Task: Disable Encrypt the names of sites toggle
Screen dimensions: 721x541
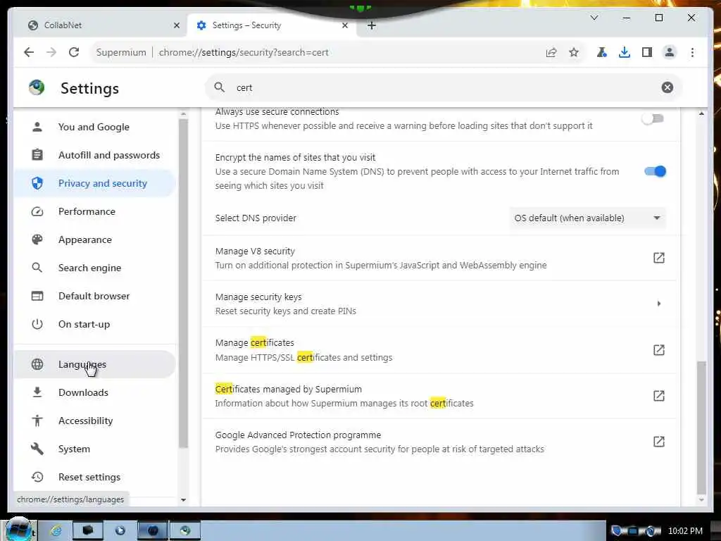Action: 656,172
